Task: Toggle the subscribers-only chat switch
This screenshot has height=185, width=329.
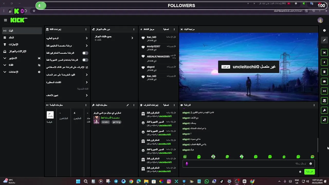Action: tap(85, 53)
